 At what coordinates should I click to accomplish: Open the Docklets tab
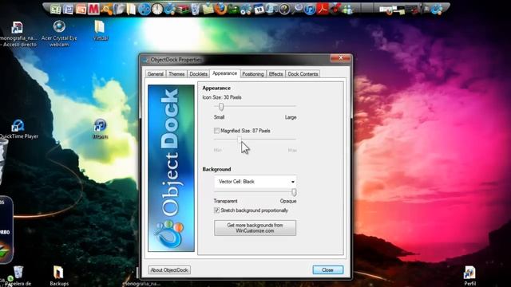[x=199, y=74]
